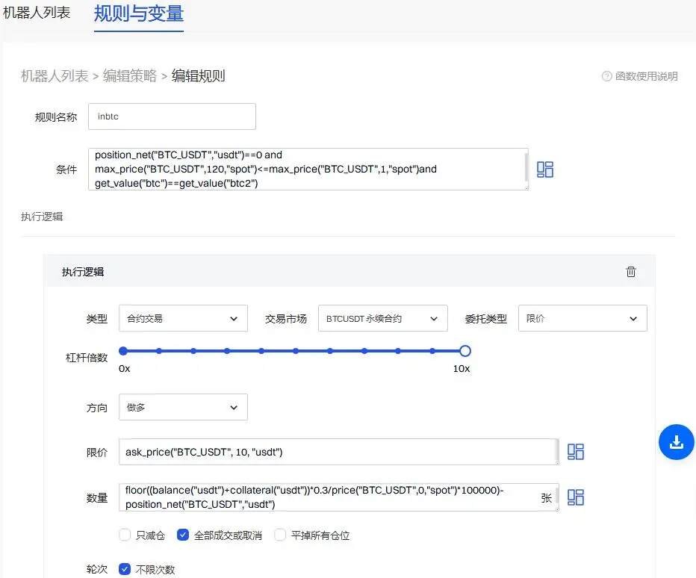Delete the 执行逻辑 block with trash icon
Image resolution: width=696 pixels, height=578 pixels.
[x=631, y=272]
